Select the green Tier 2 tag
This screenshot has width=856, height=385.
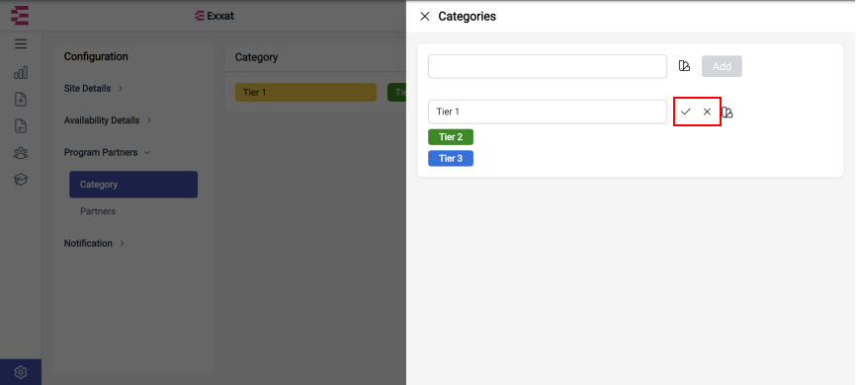(x=451, y=137)
